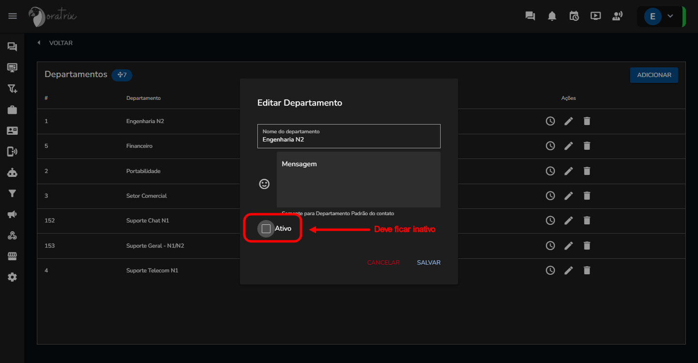The height and width of the screenshot is (363, 698).
Task: Open the chatbot robot icon in sidebar
Action: coord(12,173)
